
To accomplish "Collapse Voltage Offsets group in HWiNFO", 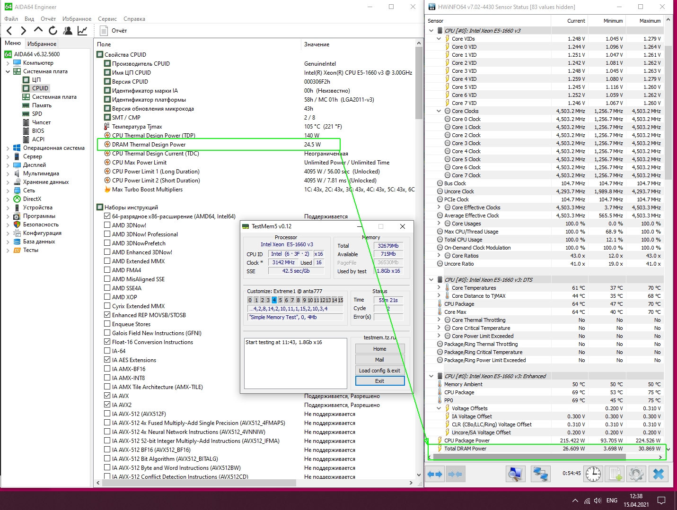I will (439, 408).
